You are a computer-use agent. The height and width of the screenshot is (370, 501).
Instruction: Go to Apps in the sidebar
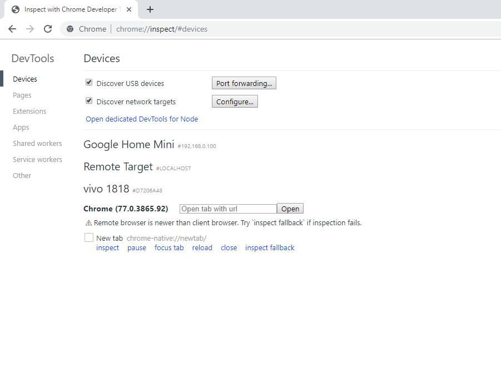pyautogui.click(x=21, y=128)
